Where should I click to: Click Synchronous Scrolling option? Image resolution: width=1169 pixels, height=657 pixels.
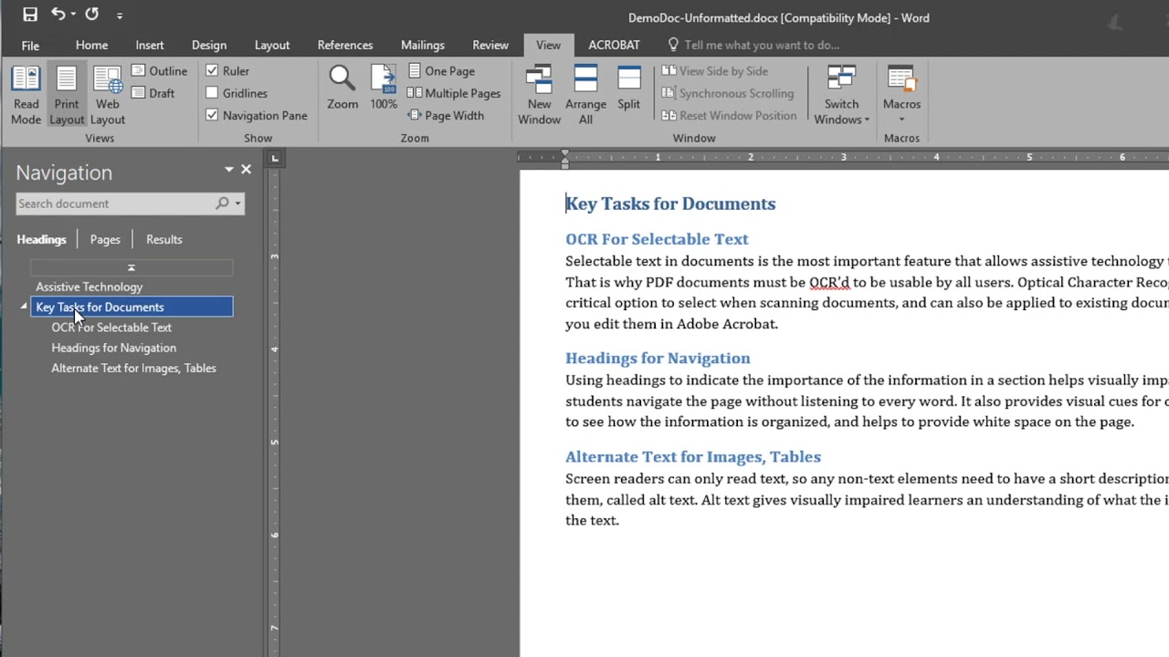click(x=727, y=93)
